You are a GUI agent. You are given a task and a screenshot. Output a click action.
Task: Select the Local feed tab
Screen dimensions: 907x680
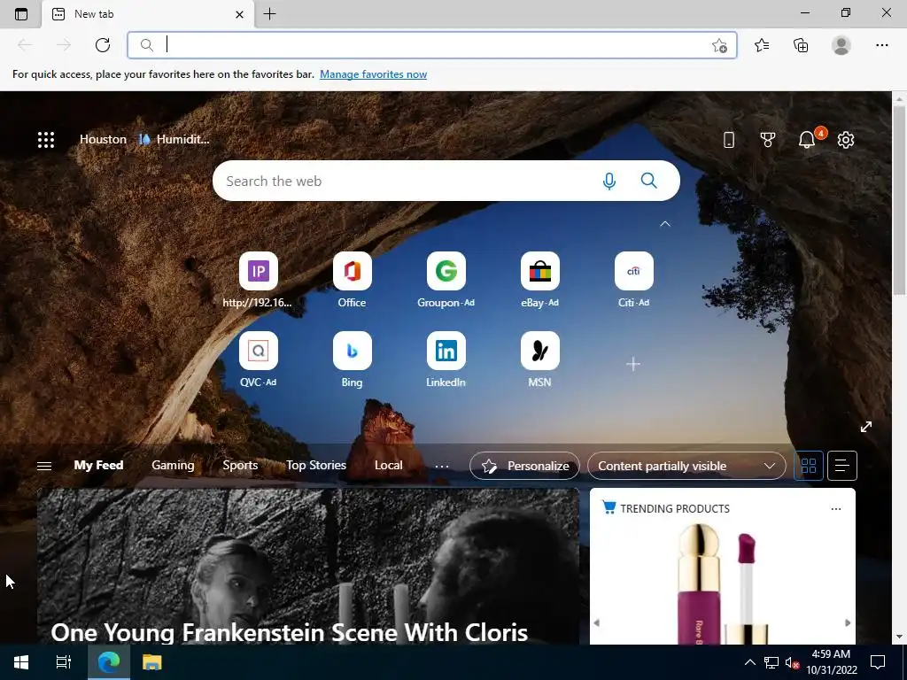pyautogui.click(x=388, y=465)
